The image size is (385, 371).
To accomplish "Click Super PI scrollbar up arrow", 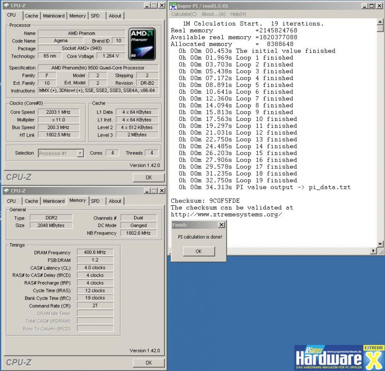I will [x=380, y=22].
